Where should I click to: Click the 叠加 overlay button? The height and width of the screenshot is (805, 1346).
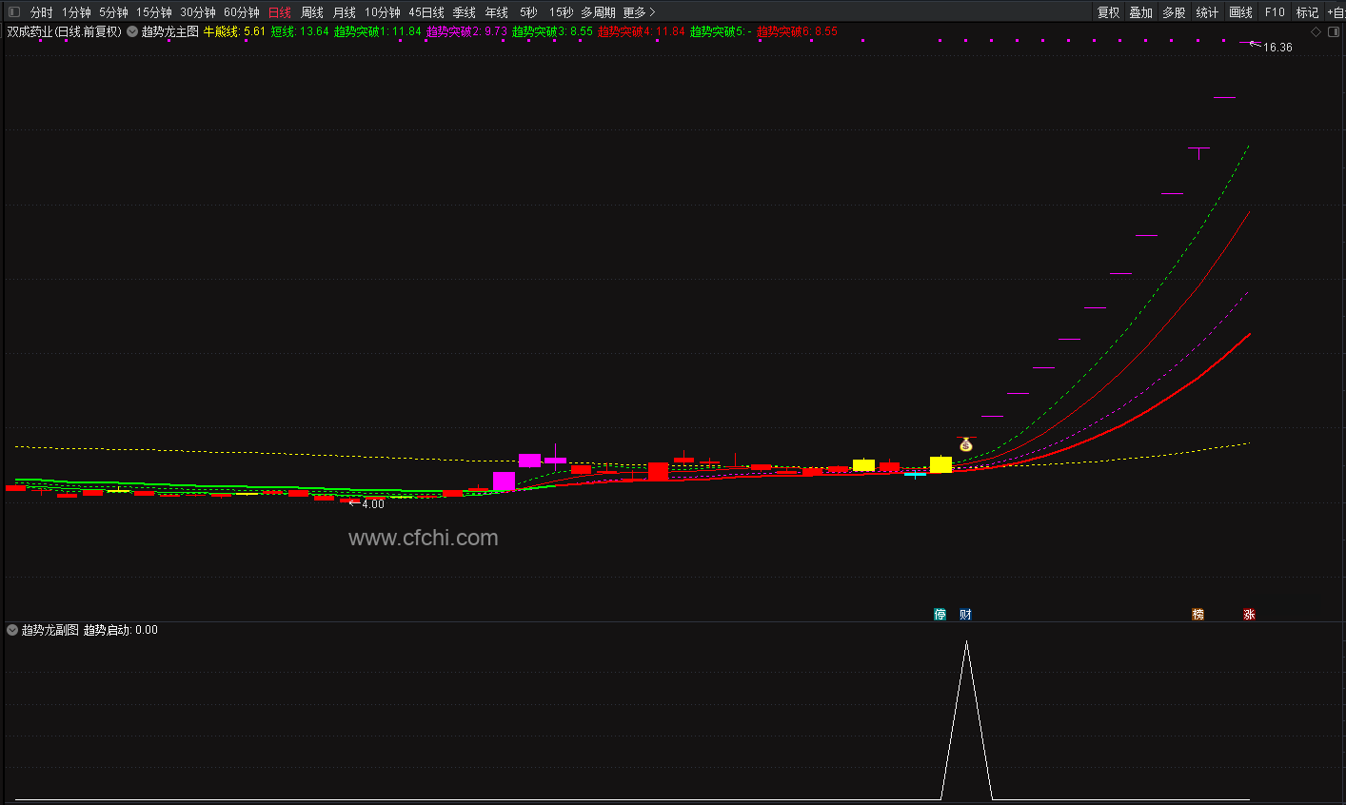pyautogui.click(x=1140, y=12)
